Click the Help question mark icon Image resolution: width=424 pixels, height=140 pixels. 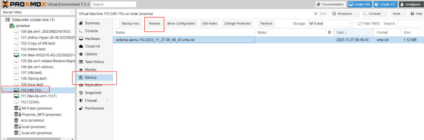(x=413, y=14)
